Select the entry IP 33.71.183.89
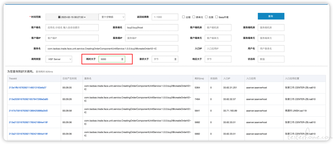 pyautogui.click(x=230, y=111)
